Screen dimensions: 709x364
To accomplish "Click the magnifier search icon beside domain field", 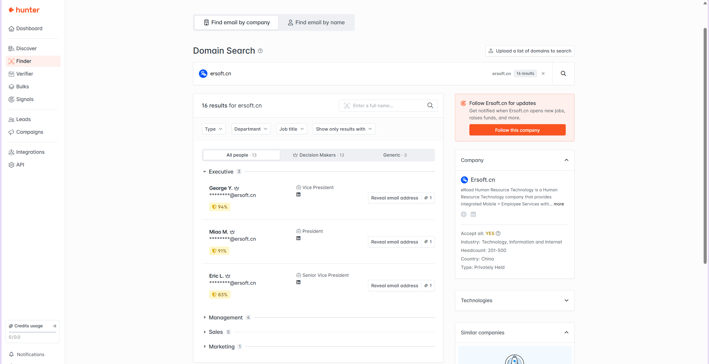I will (x=563, y=74).
